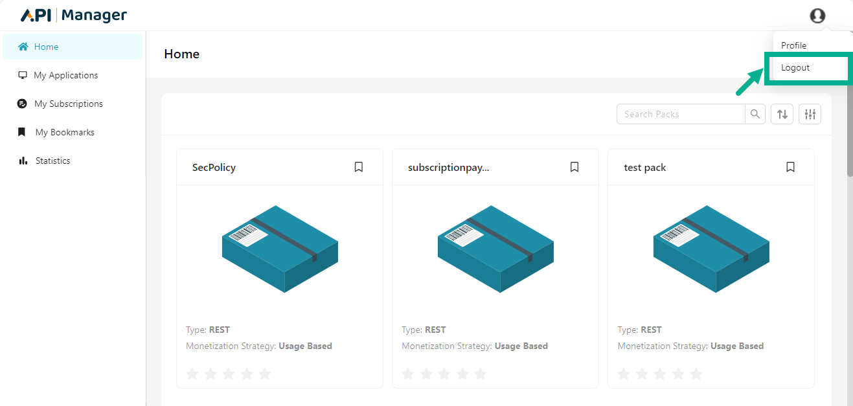Open the Statistics page
853x406 pixels.
click(x=52, y=161)
